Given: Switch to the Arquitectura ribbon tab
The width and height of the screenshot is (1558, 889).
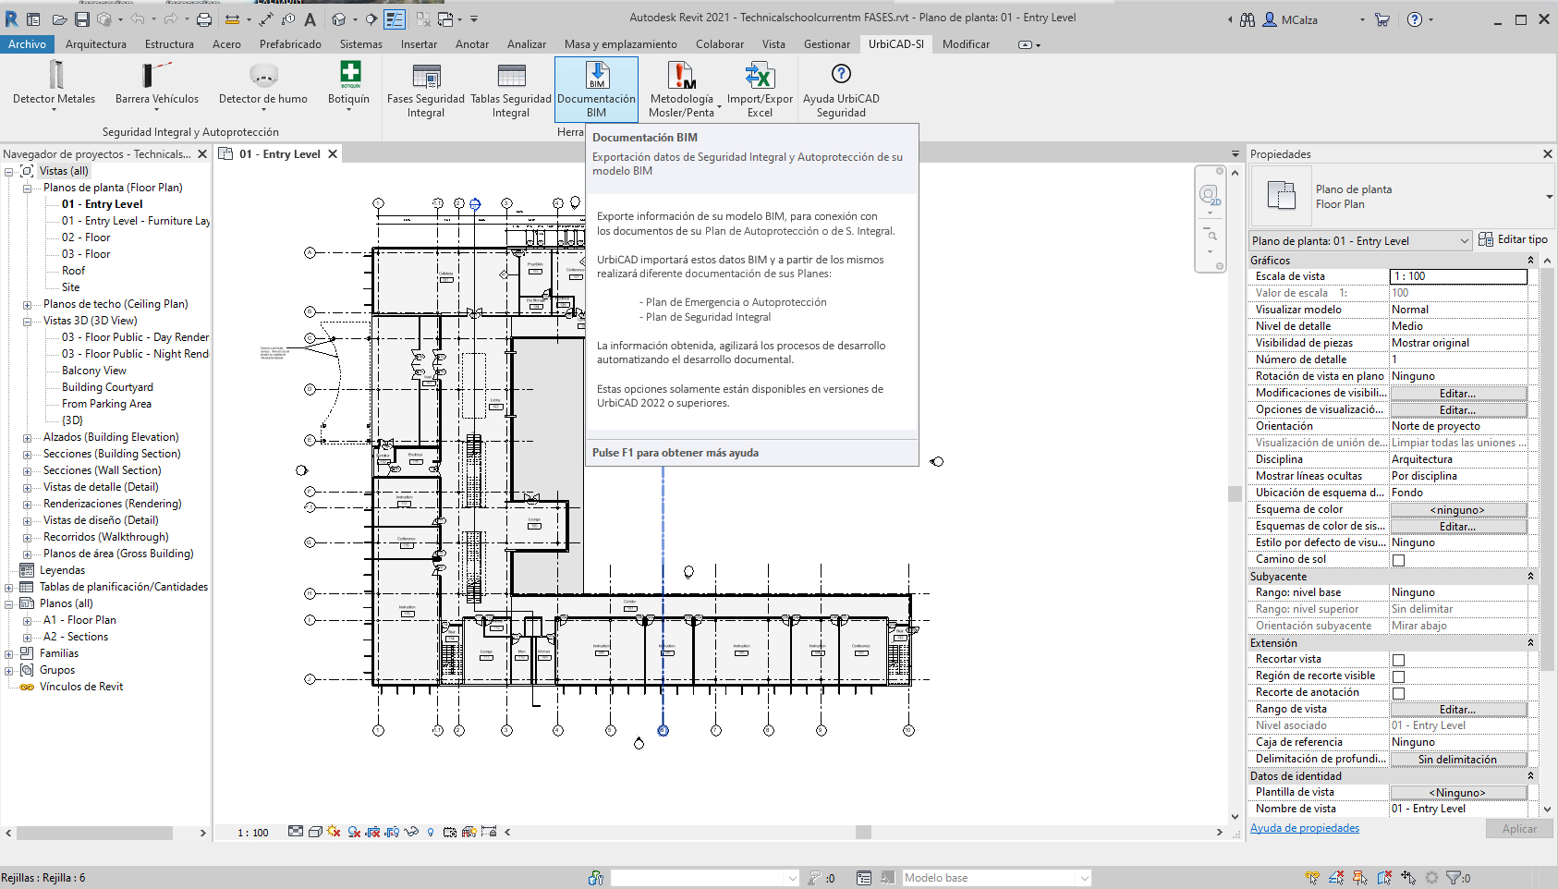Looking at the screenshot, I should coord(96,44).
